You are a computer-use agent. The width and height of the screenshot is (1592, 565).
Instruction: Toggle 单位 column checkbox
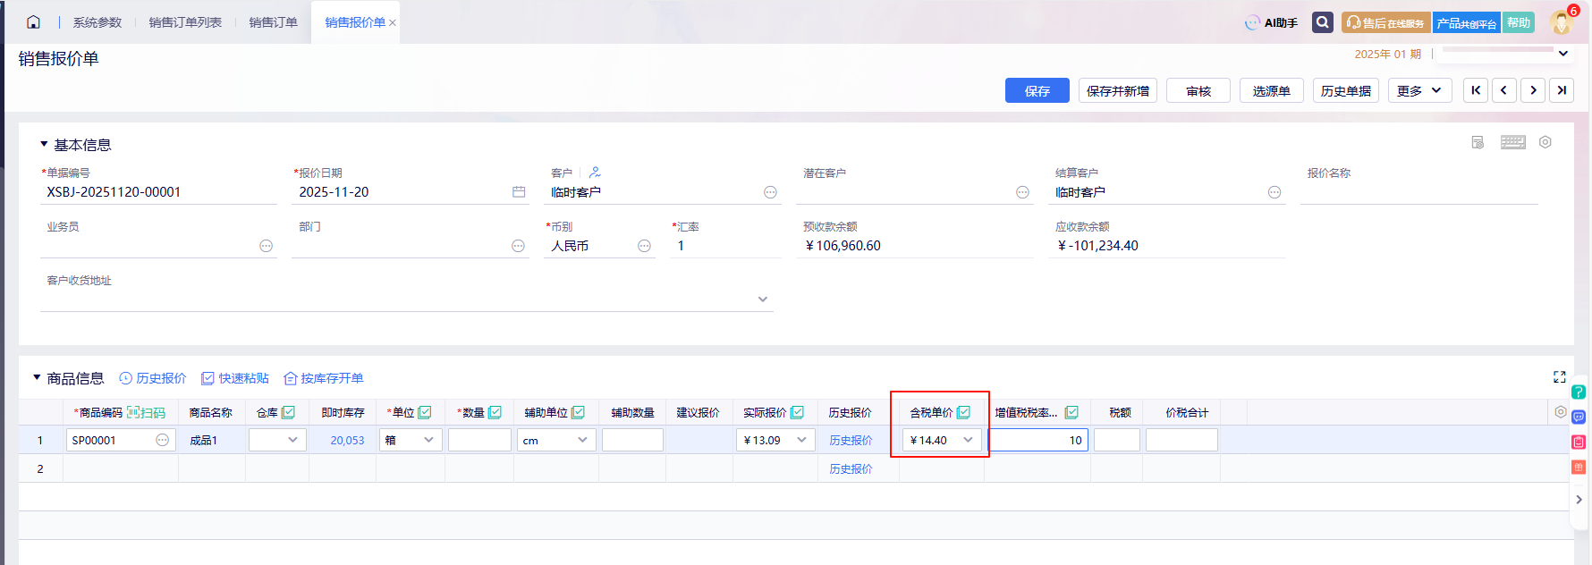[425, 412]
